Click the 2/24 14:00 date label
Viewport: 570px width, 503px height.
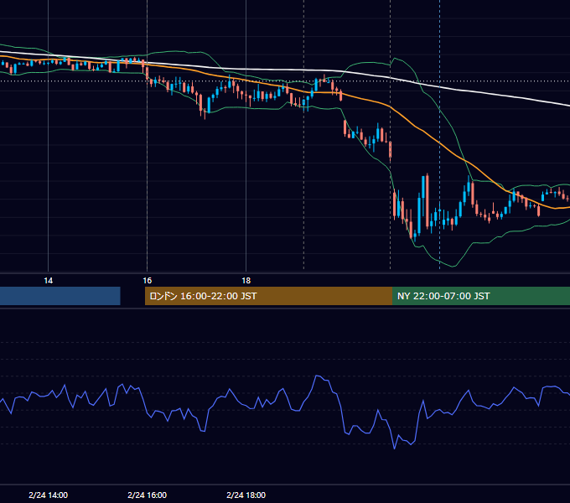click(48, 495)
